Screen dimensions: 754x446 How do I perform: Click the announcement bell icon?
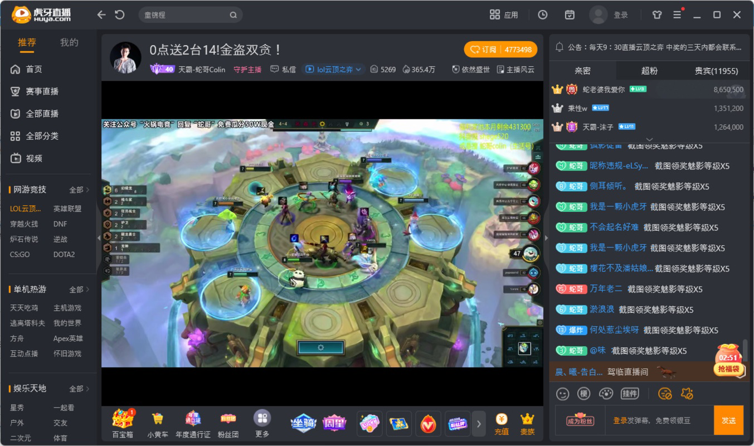pyautogui.click(x=560, y=47)
